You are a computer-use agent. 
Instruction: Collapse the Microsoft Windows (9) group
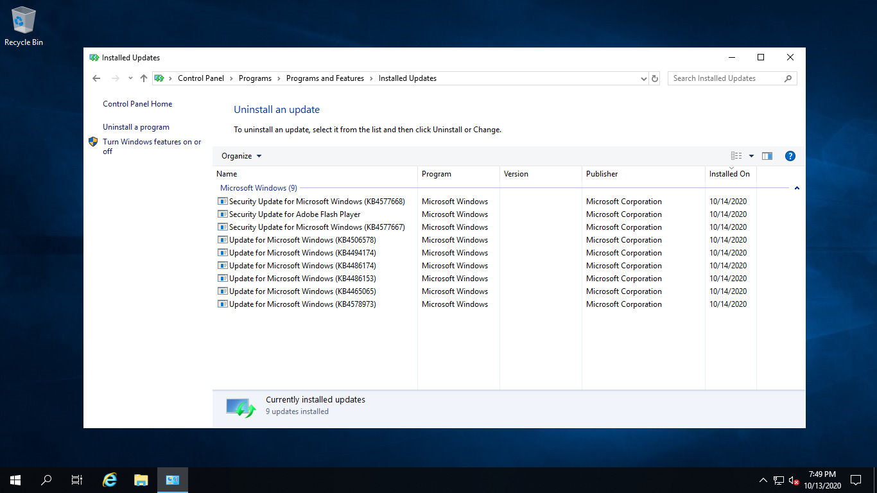tap(797, 188)
